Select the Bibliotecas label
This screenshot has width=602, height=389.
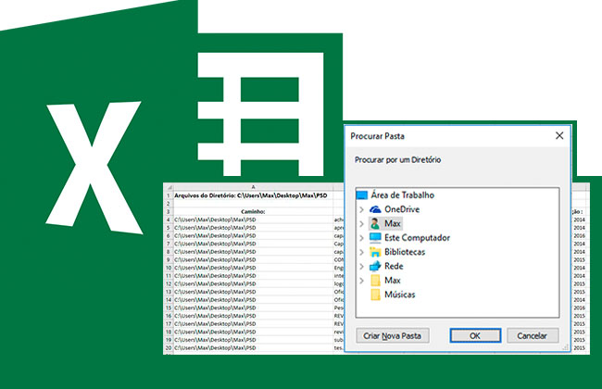pos(405,252)
